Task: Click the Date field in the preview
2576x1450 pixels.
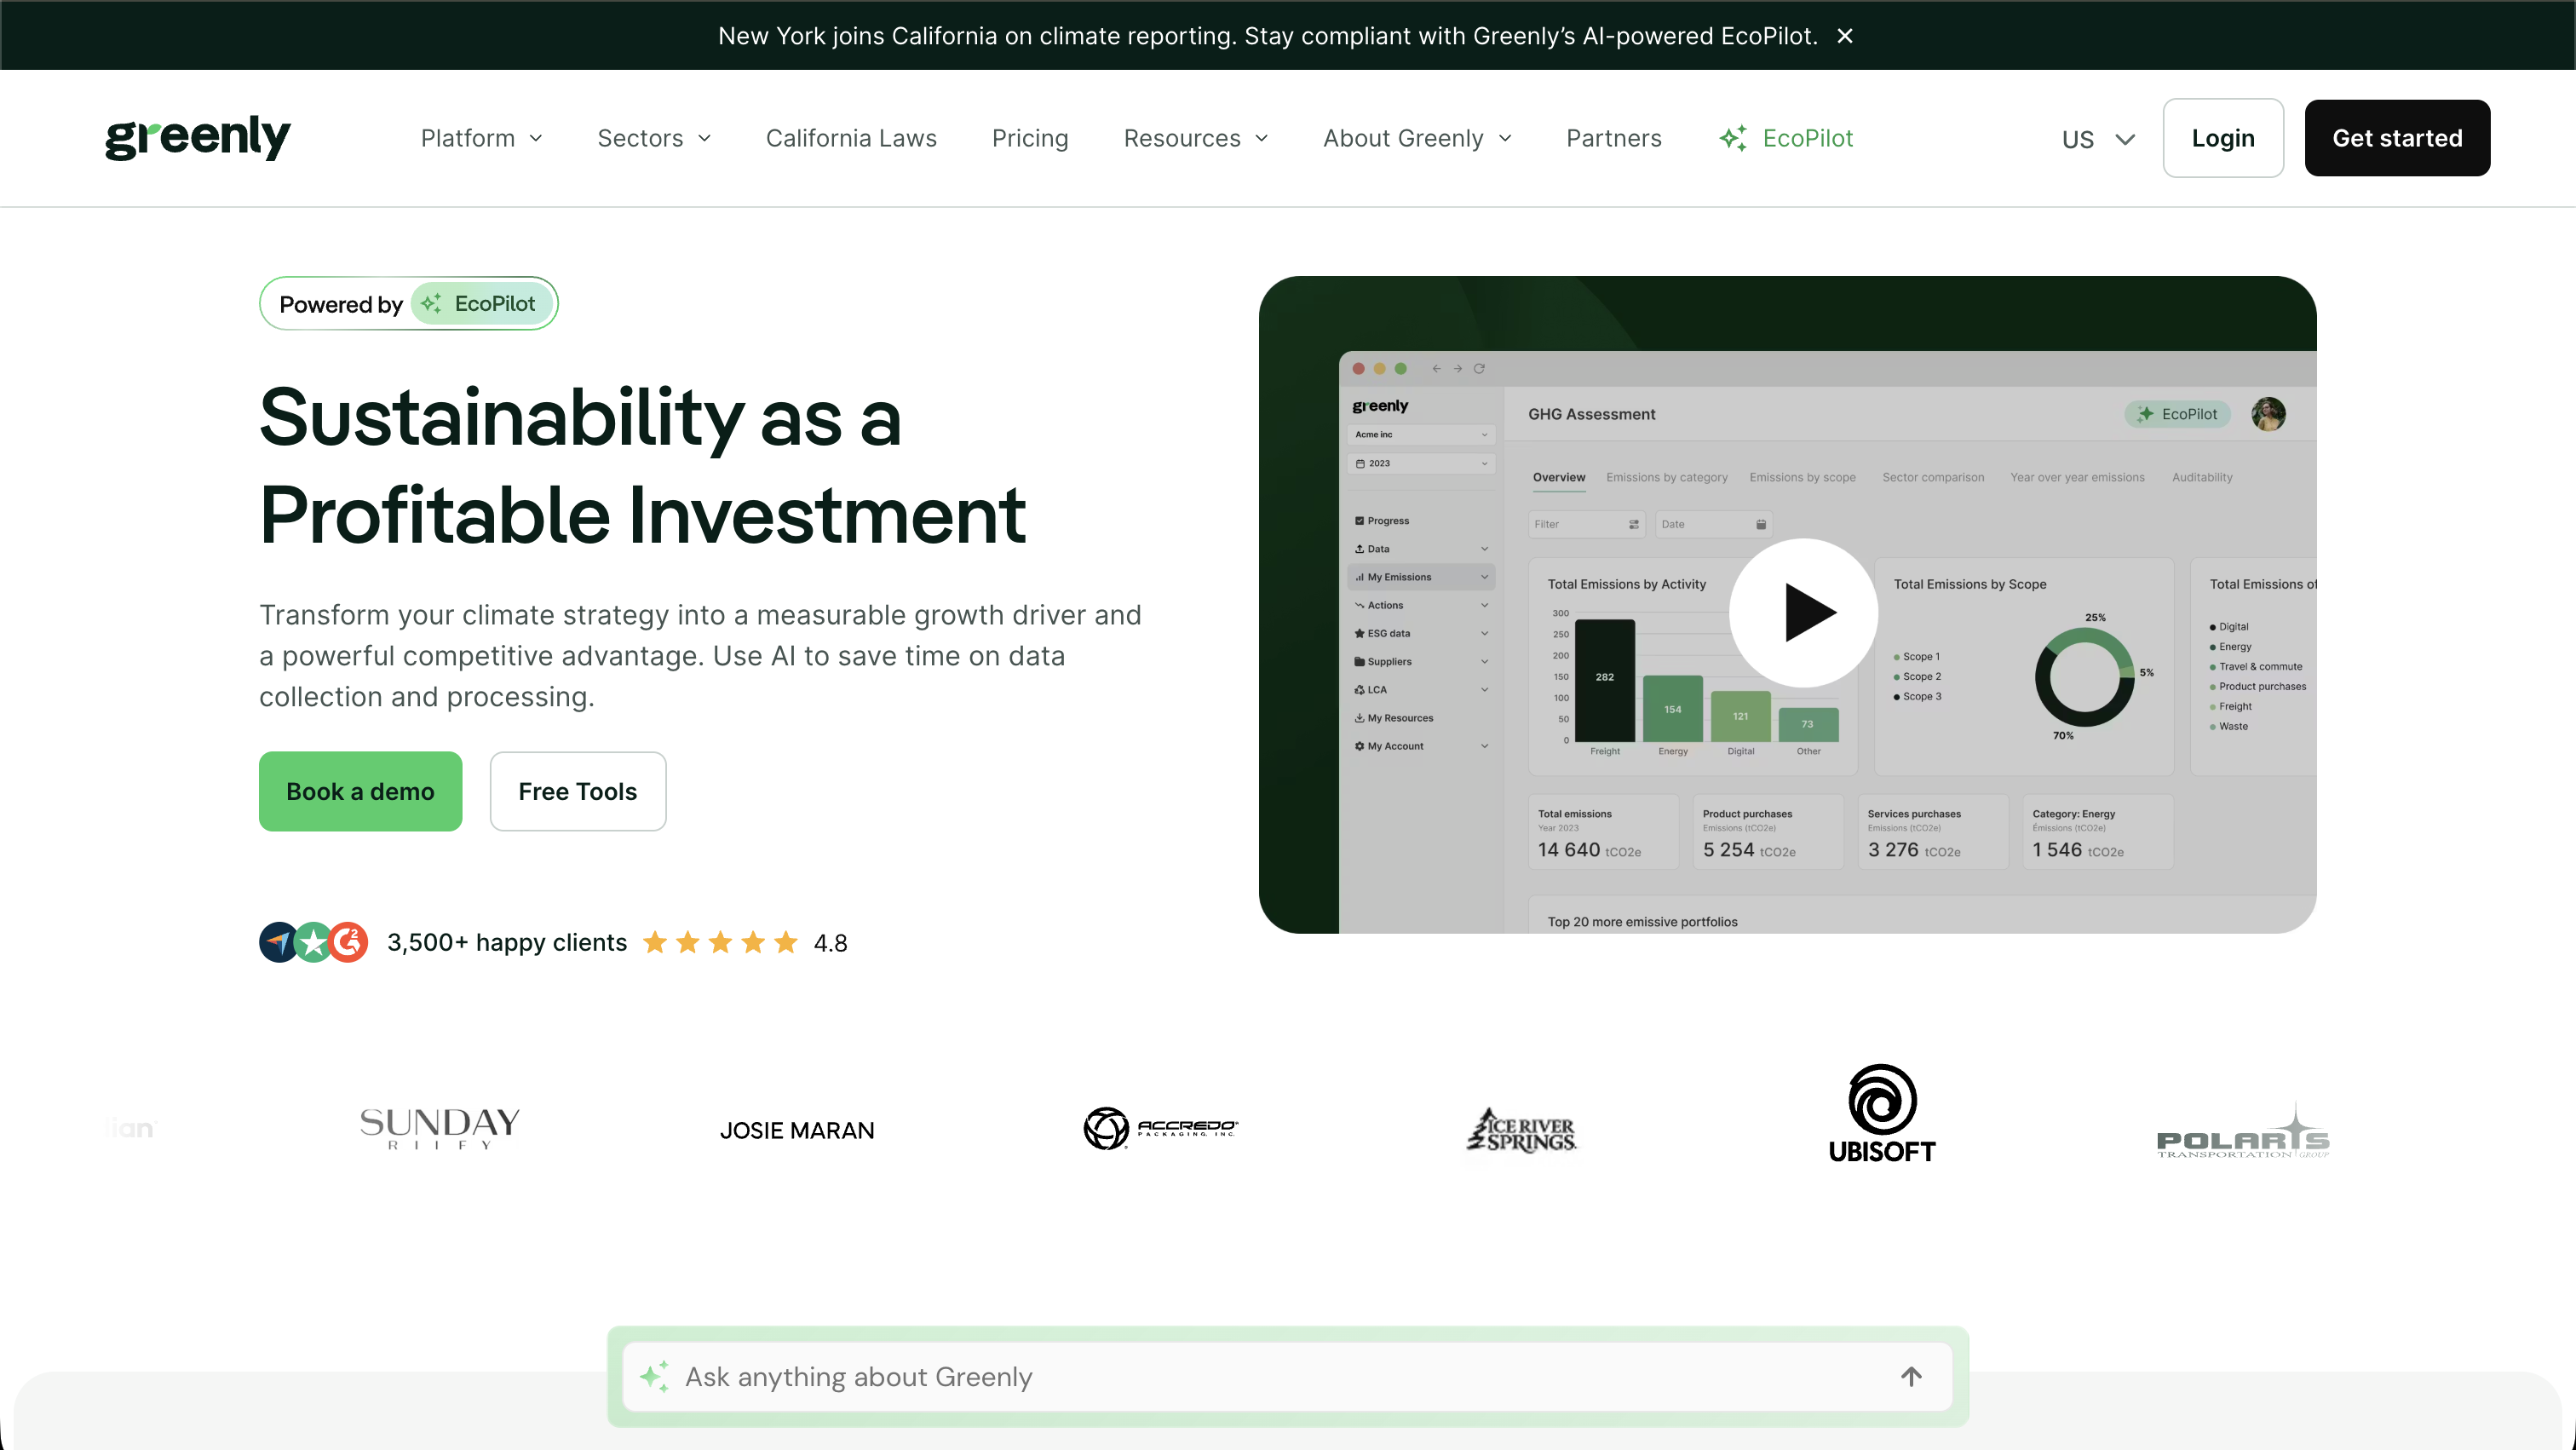Action: tap(1713, 524)
